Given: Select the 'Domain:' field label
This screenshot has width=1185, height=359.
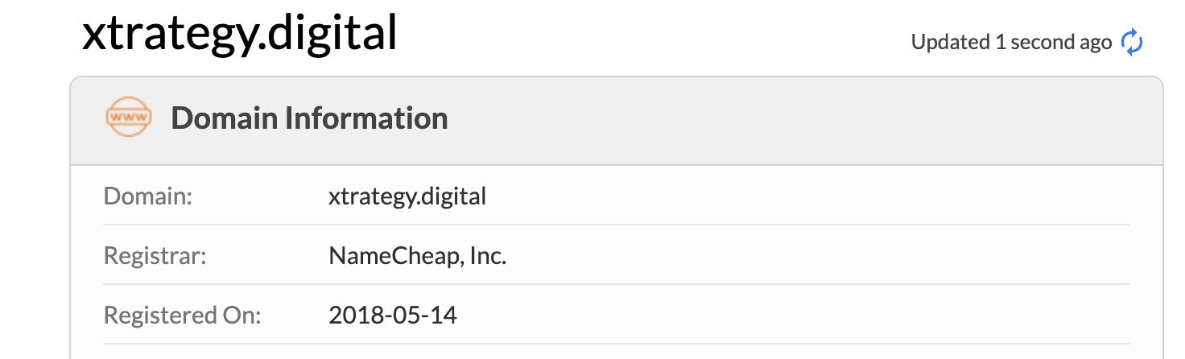Looking at the screenshot, I should (148, 196).
